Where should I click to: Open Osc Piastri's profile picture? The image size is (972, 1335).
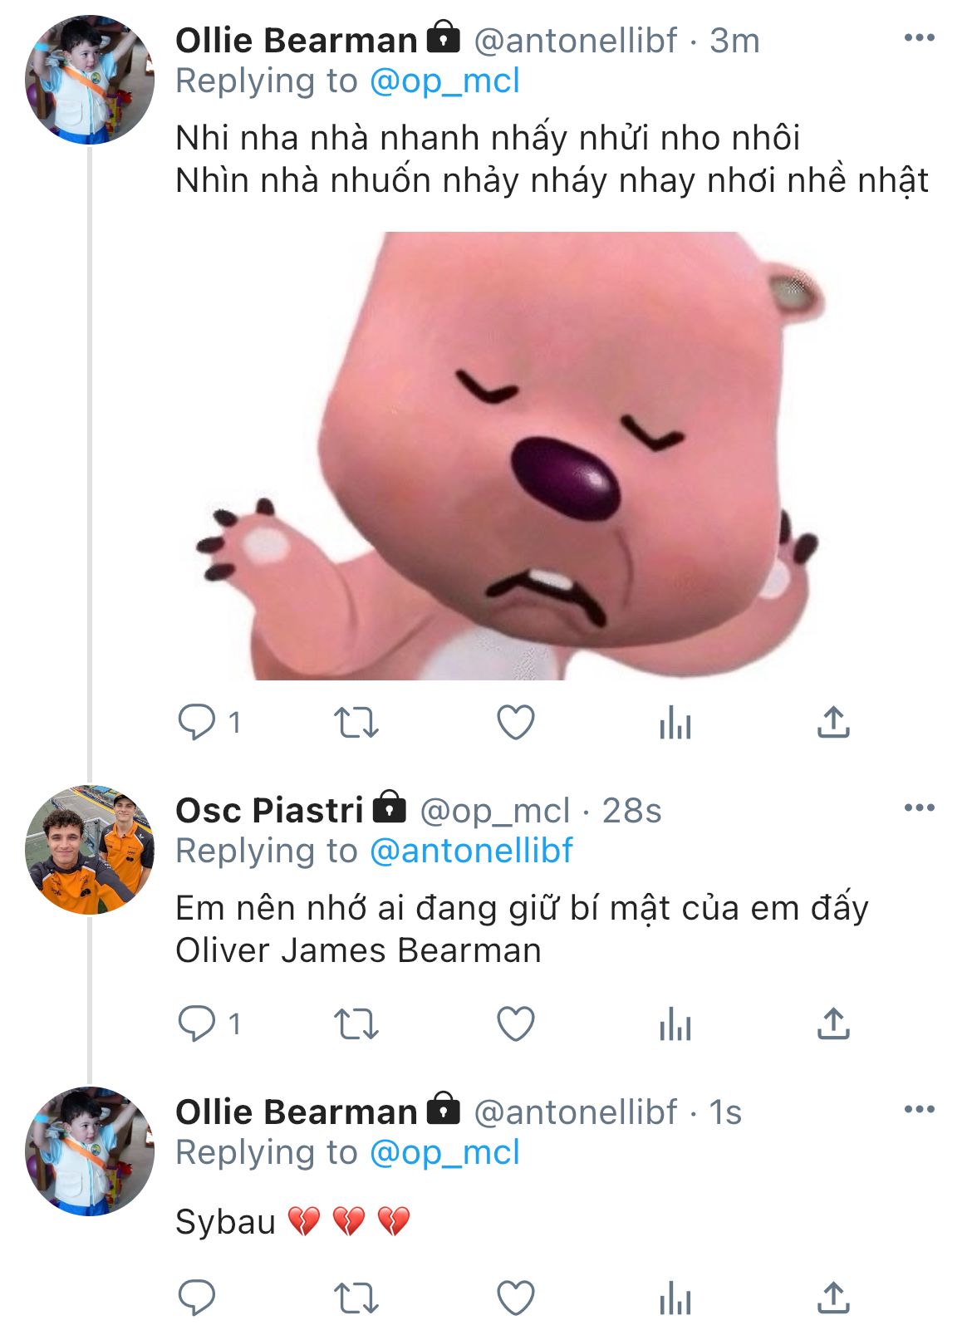(90, 849)
